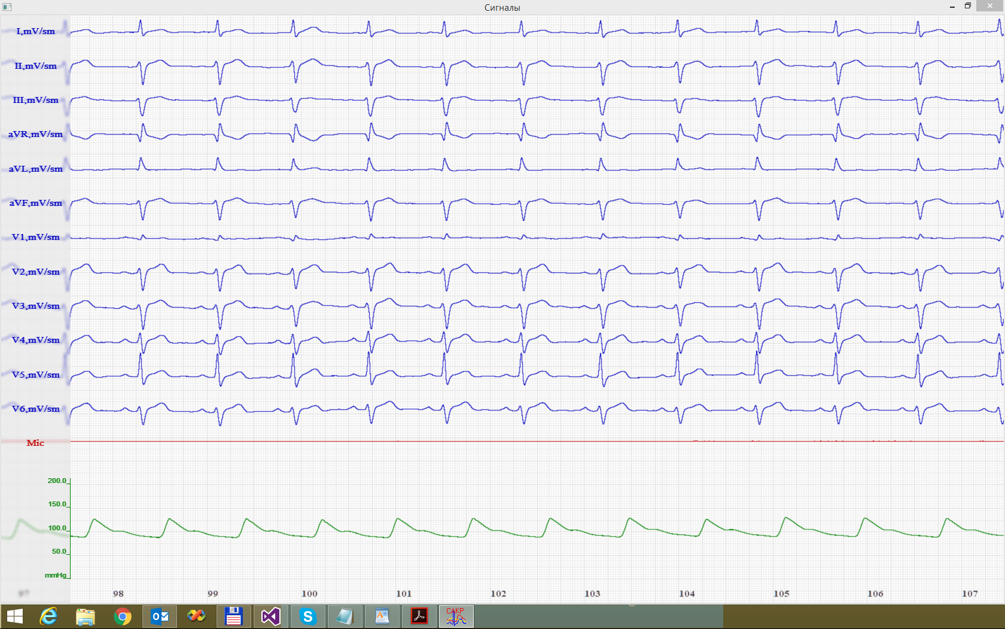The image size is (1005, 629).
Task: Jump to time marker 99
Action: [x=213, y=594]
